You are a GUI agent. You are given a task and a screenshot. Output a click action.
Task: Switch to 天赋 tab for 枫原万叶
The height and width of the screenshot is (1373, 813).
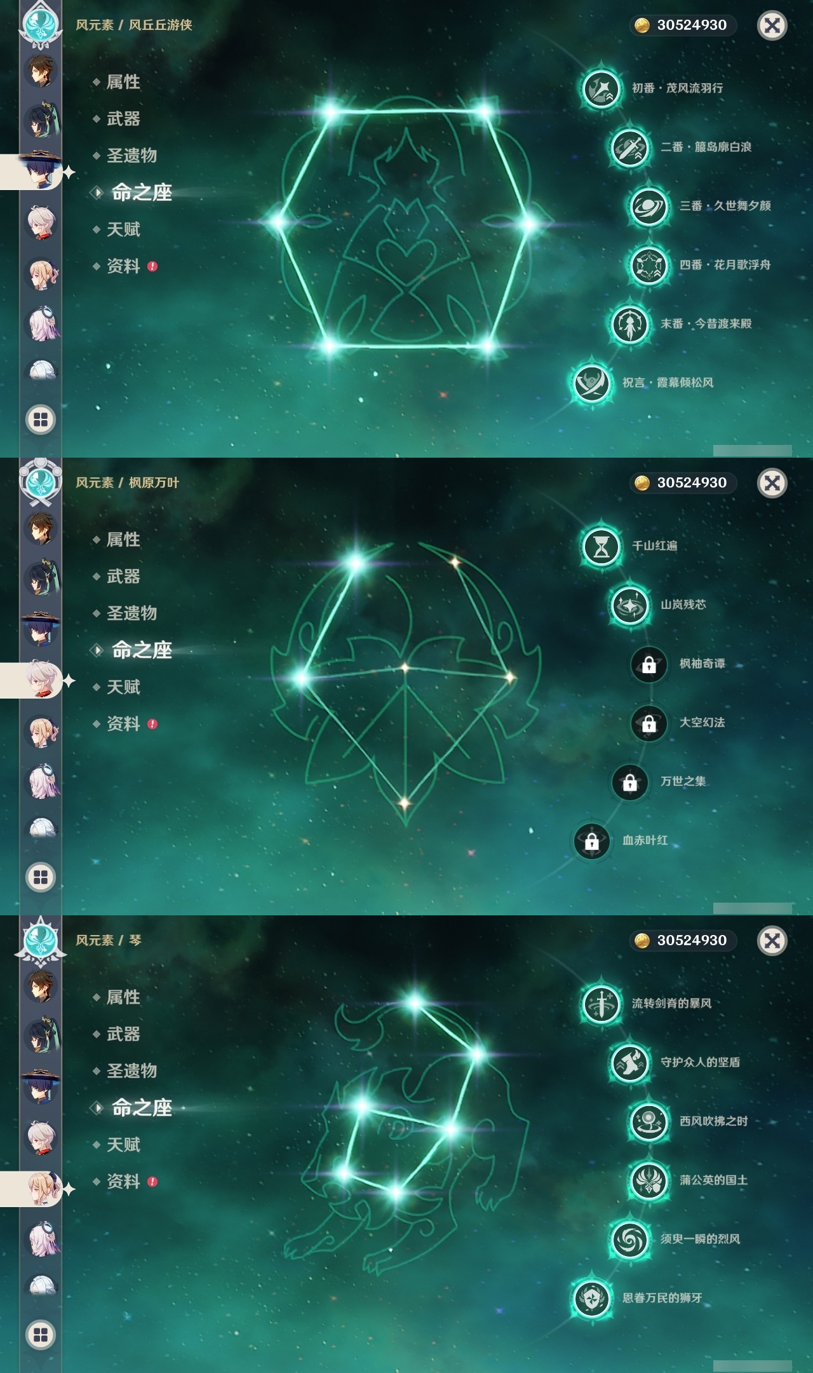(x=123, y=686)
